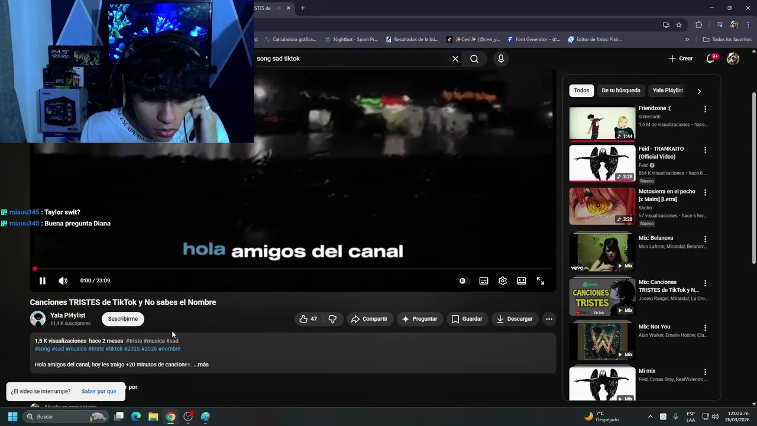Select the 'Yala Pl4ylist' filter chip
The width and height of the screenshot is (757, 426).
668,91
